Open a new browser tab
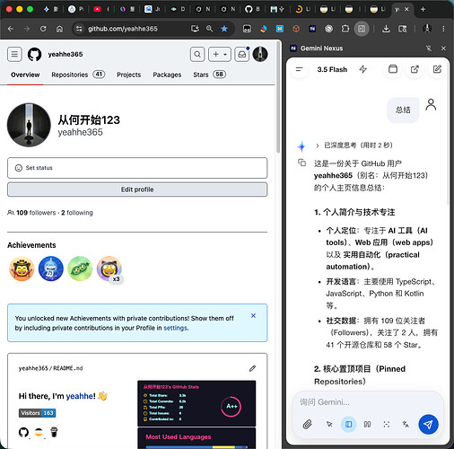This screenshot has width=454, height=449. coord(423,9)
